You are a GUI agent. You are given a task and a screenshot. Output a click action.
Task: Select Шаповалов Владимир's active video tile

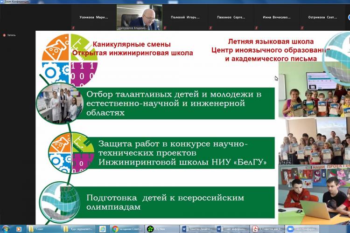coord(139,18)
